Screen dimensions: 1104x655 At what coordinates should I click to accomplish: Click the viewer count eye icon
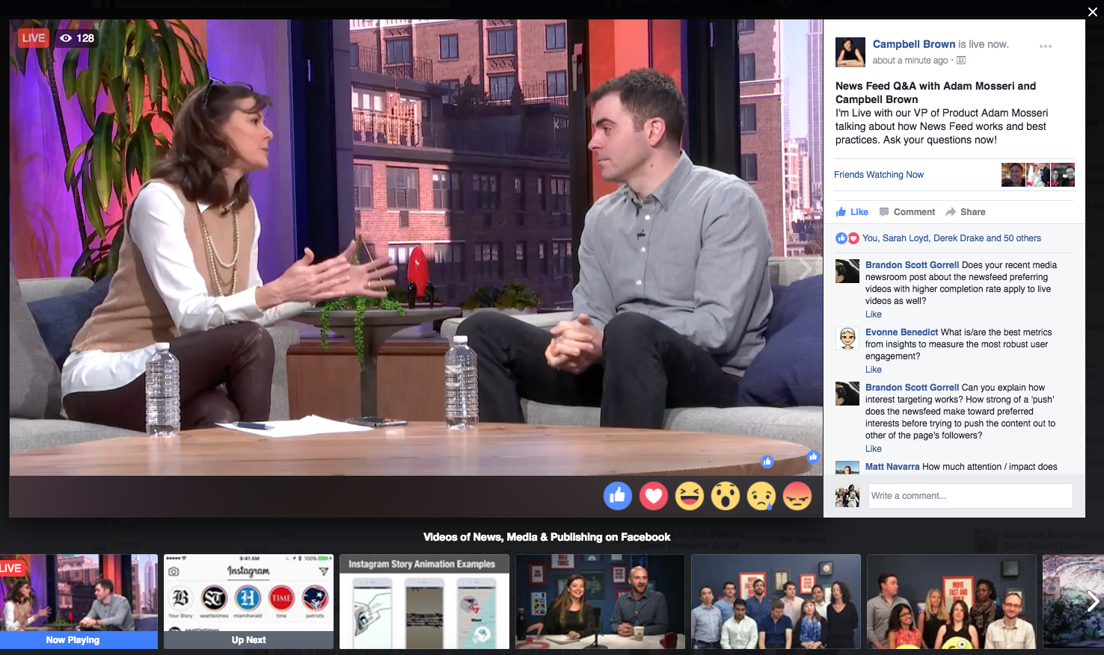pos(66,38)
